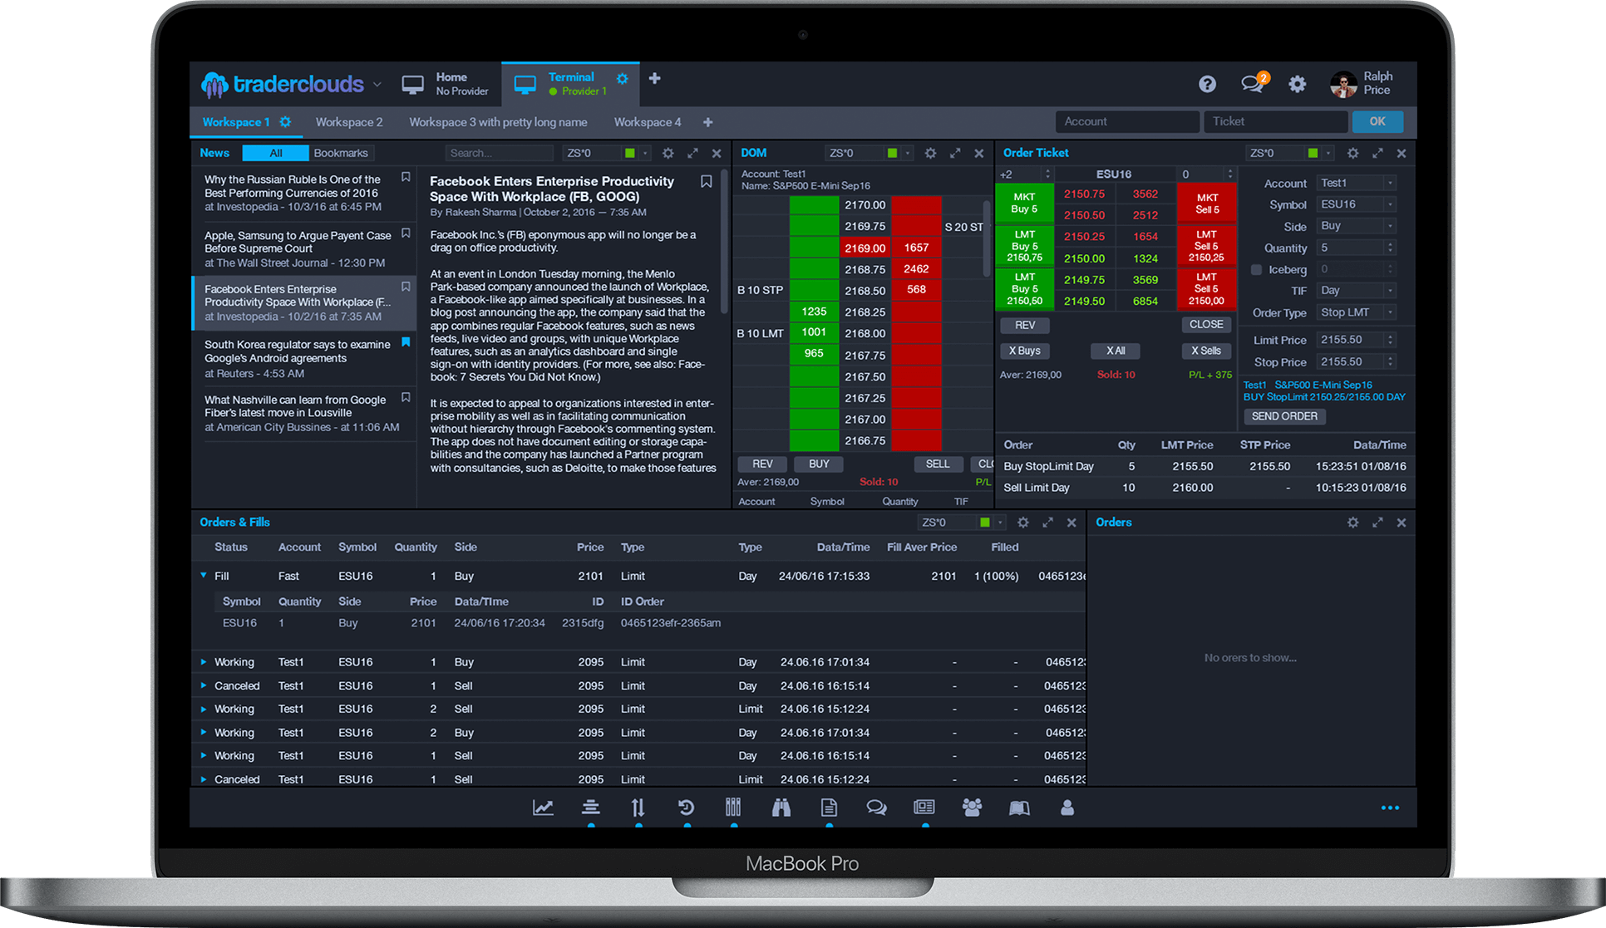Open the Account dropdown showing Test1
The width and height of the screenshot is (1606, 928).
pos(1357,183)
